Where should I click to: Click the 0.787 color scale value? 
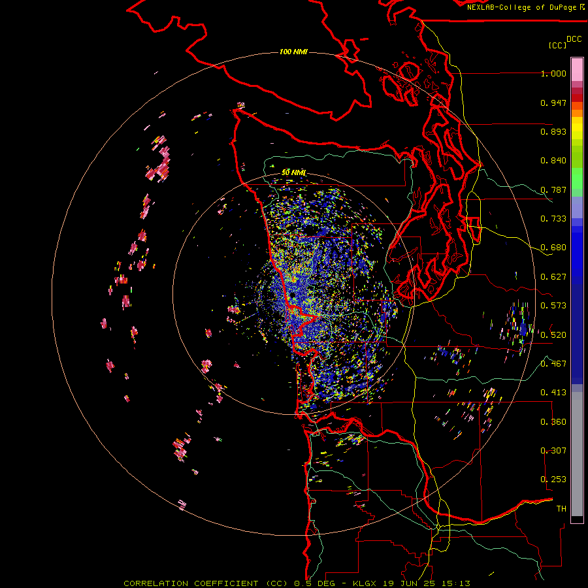pos(553,189)
